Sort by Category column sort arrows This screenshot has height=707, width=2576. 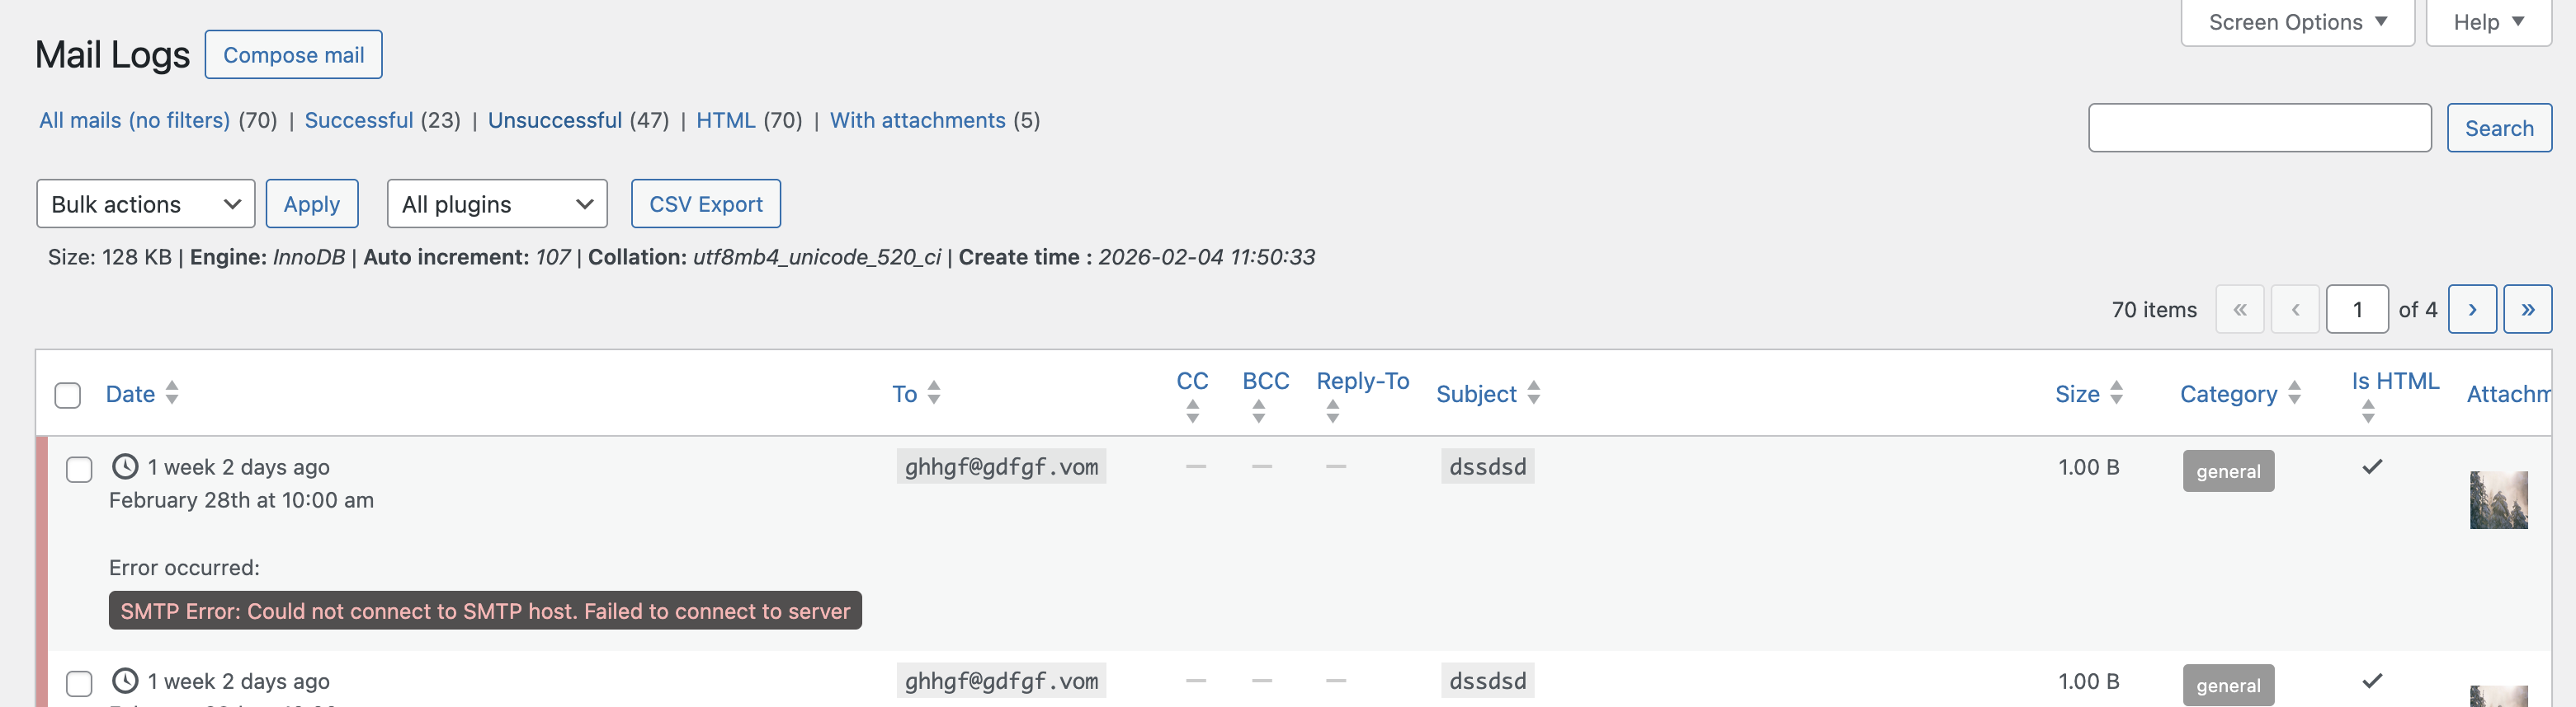[x=2294, y=393]
